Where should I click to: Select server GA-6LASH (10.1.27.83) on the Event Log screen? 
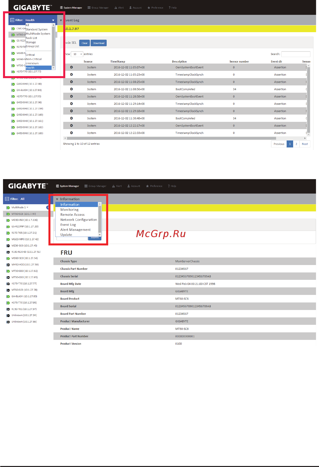click(29, 90)
